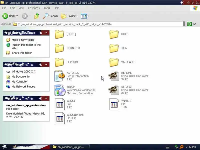
Task: Click the green arrow tray icon
Action: point(177,147)
